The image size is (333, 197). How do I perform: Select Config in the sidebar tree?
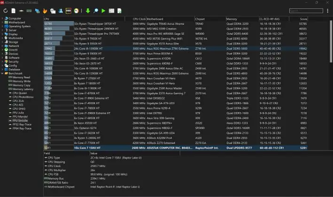click(x=13, y=66)
